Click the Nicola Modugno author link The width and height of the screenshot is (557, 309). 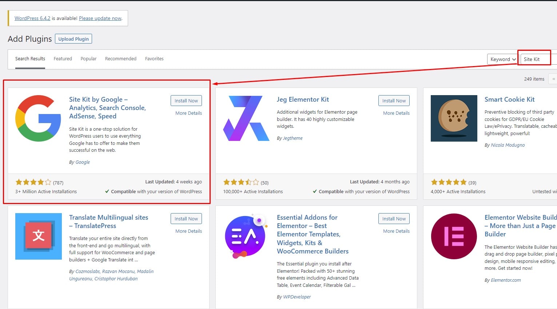pyautogui.click(x=508, y=145)
